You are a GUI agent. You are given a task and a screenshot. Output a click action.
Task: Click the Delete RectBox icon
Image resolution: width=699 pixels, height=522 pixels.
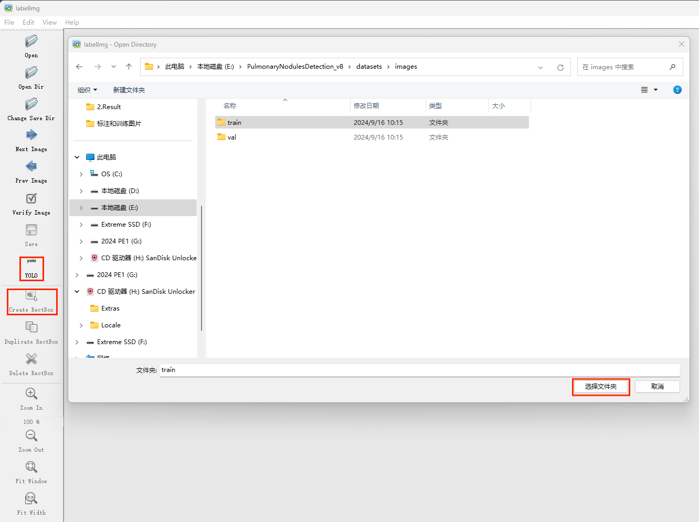click(31, 359)
